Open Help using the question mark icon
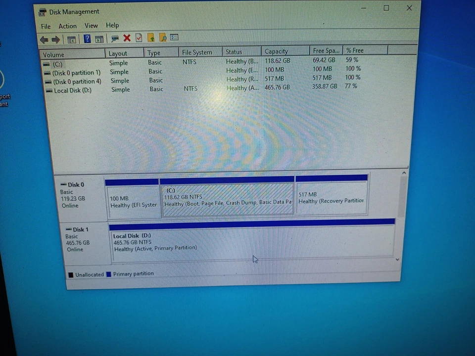 pyautogui.click(x=87, y=39)
